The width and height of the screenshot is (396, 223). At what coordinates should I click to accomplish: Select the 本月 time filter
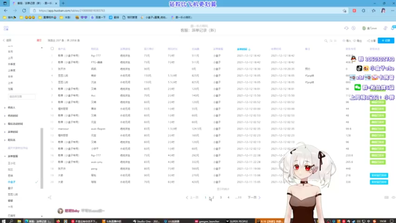pyautogui.click(x=10, y=52)
